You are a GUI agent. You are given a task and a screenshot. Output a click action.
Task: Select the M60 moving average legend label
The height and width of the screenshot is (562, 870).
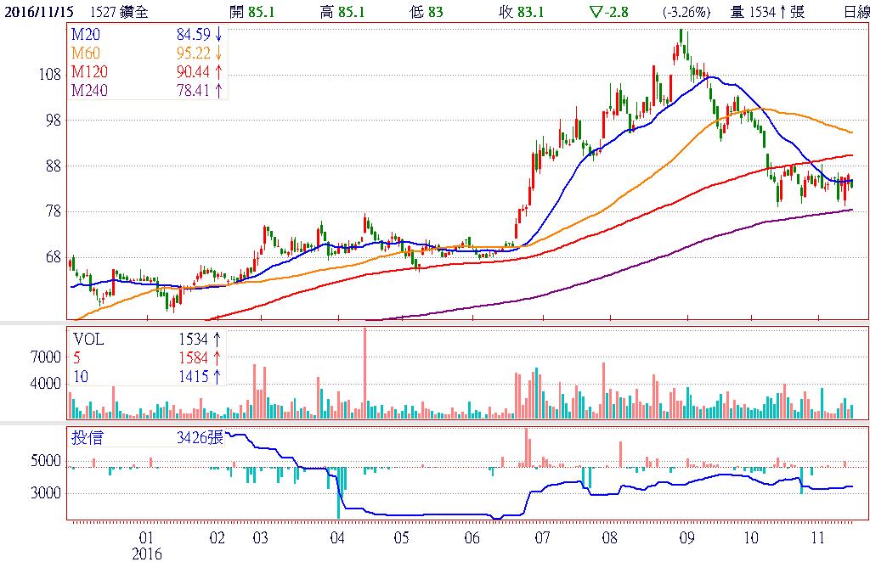coord(86,53)
